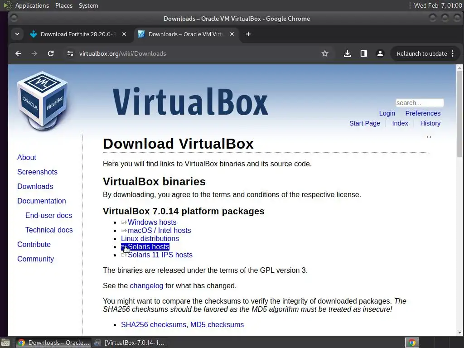Click the Windows hosts download link

point(152,222)
